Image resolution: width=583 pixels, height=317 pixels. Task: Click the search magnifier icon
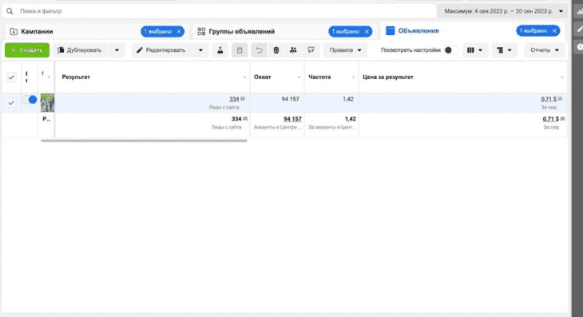(10, 11)
